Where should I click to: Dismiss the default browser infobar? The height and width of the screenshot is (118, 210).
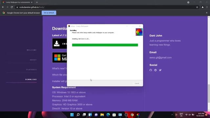[207, 13]
